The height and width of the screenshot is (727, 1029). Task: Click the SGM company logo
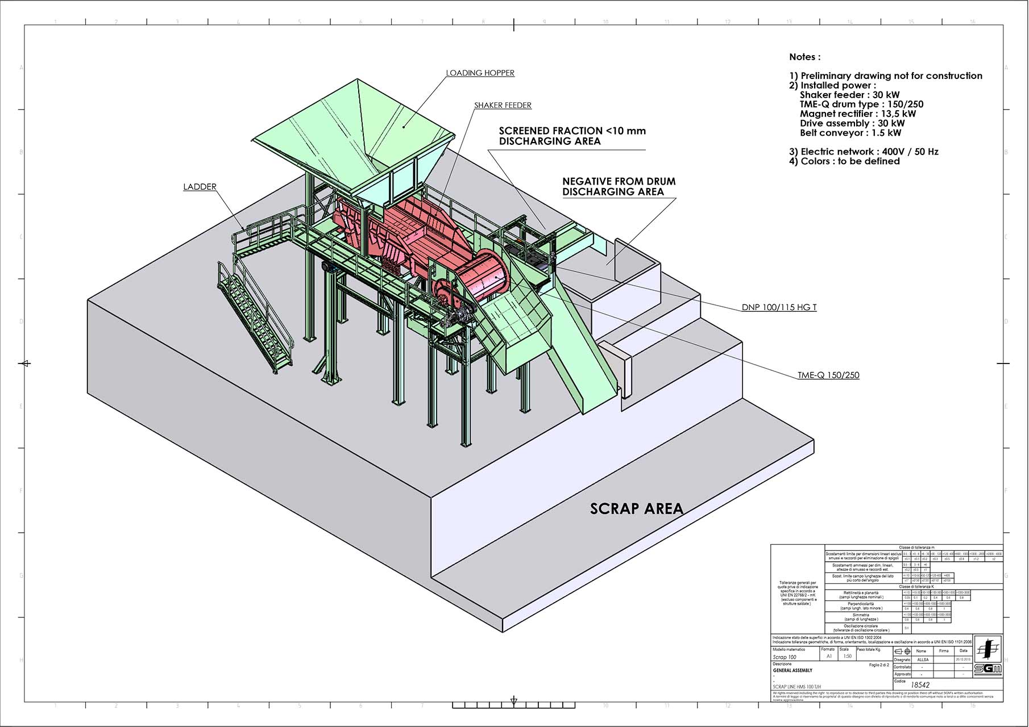(987, 657)
